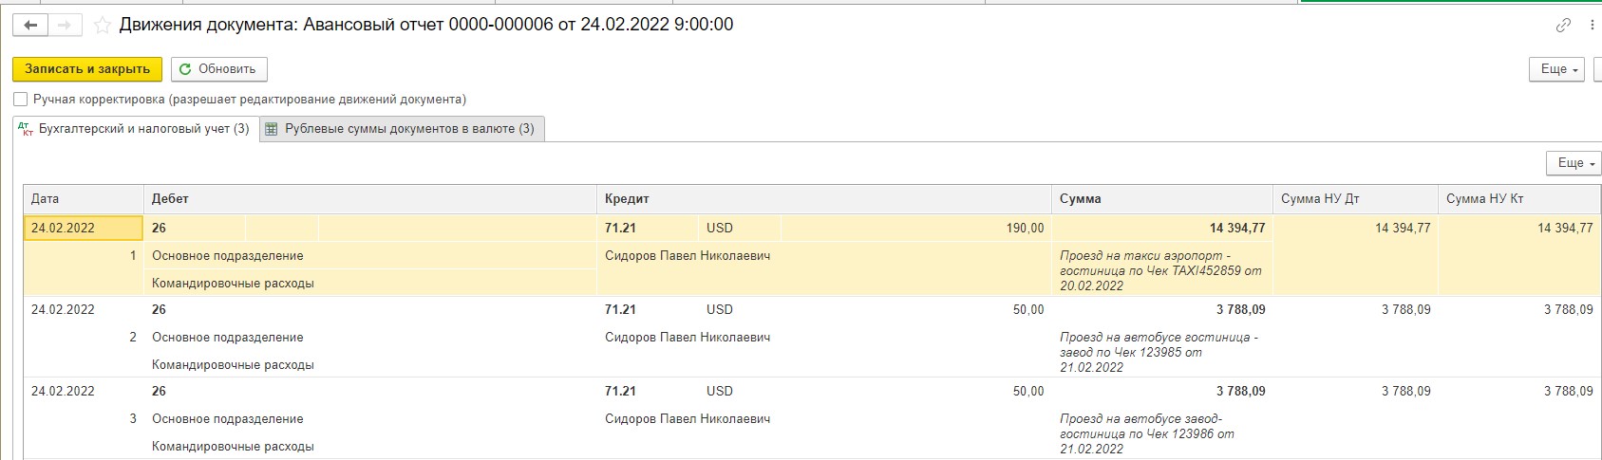Screen dimensions: 1602x460
Task: Copy link to document via chain icon
Action: (1563, 26)
